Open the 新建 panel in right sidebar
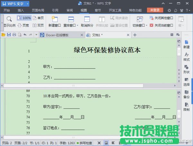Image resolution: width=193 pixels, height=146 pixels. point(186,44)
